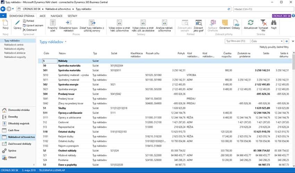This screenshot has height=173, width=295.
Task: Open Aplikace OneNote icon
Action: [x=213, y=23]
